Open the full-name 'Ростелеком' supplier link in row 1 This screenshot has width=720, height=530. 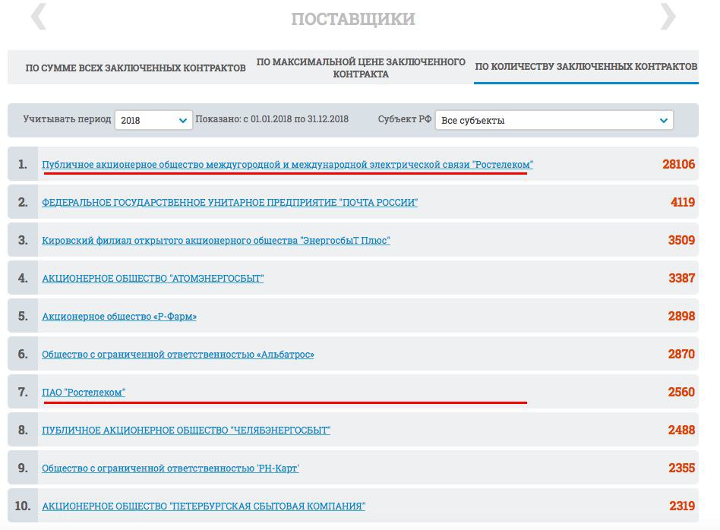tap(287, 165)
